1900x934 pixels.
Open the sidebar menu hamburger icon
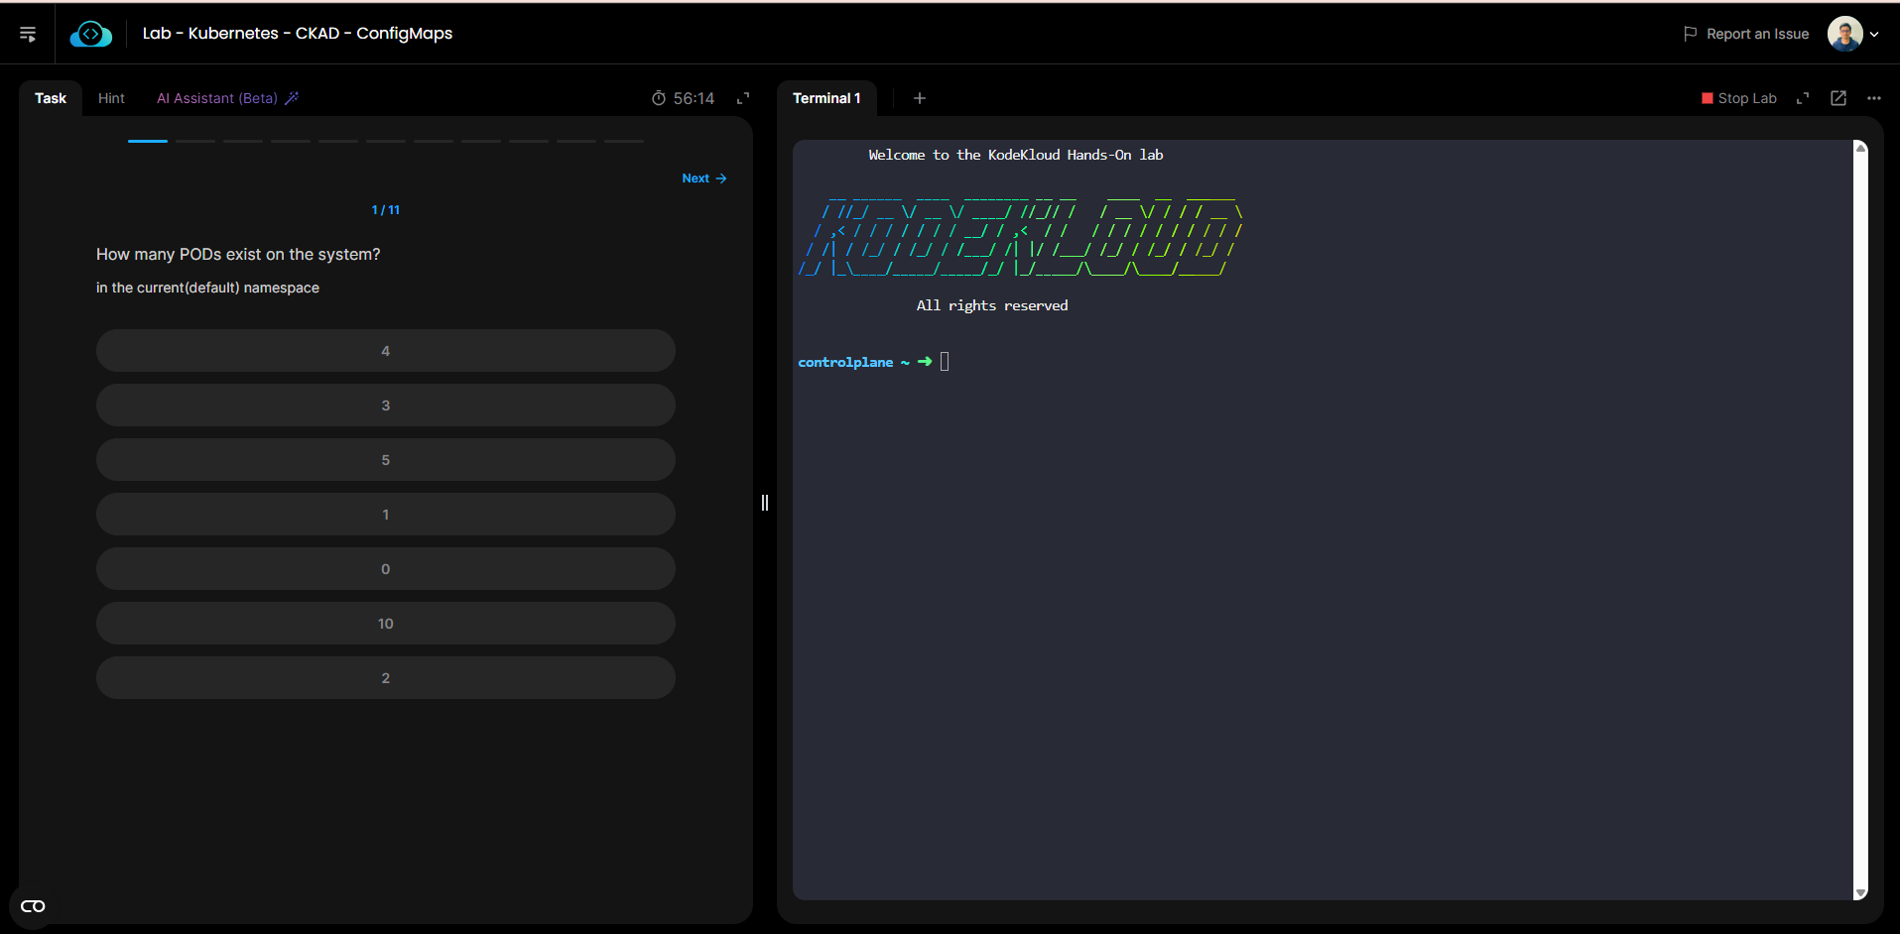[28, 35]
